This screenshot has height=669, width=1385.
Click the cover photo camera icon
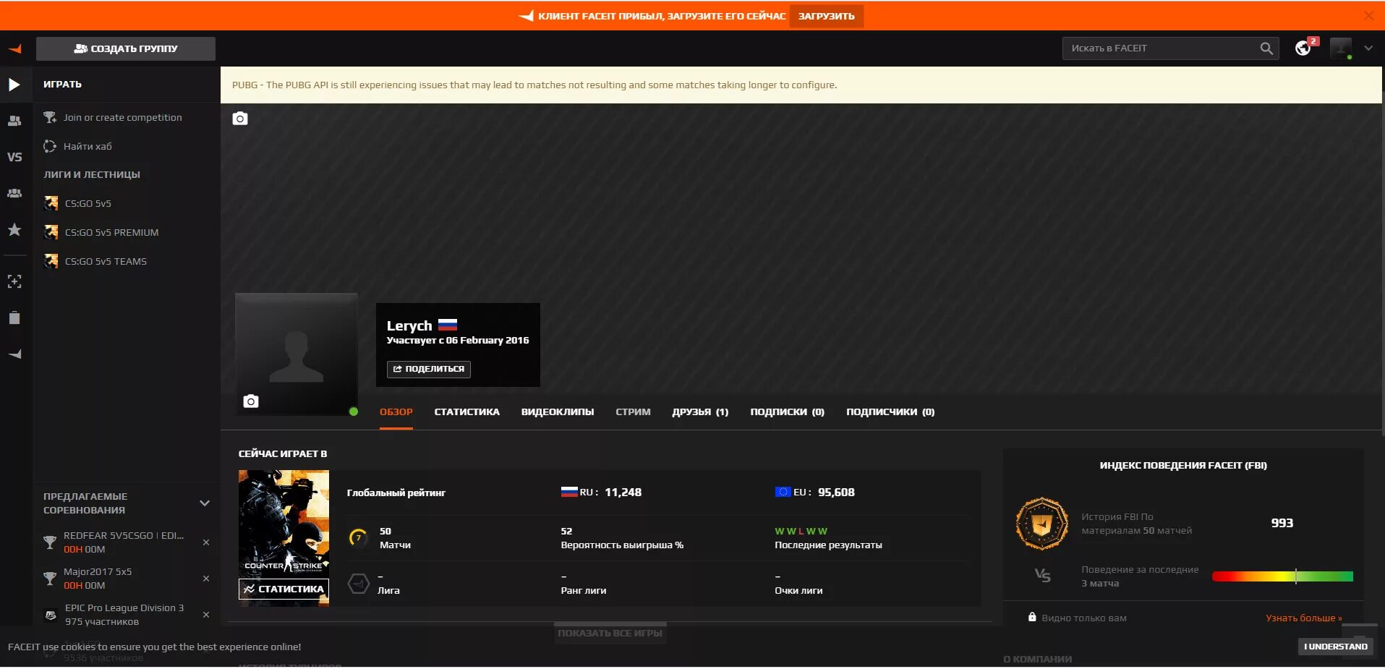coord(240,118)
